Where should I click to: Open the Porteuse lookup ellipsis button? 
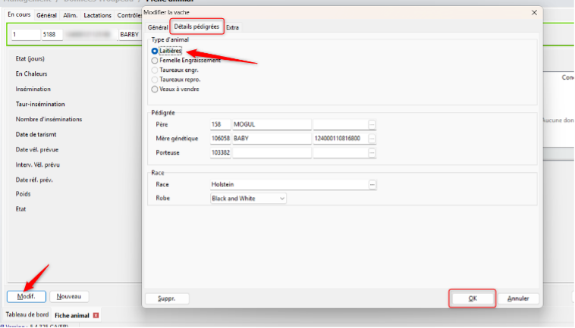coord(372,152)
